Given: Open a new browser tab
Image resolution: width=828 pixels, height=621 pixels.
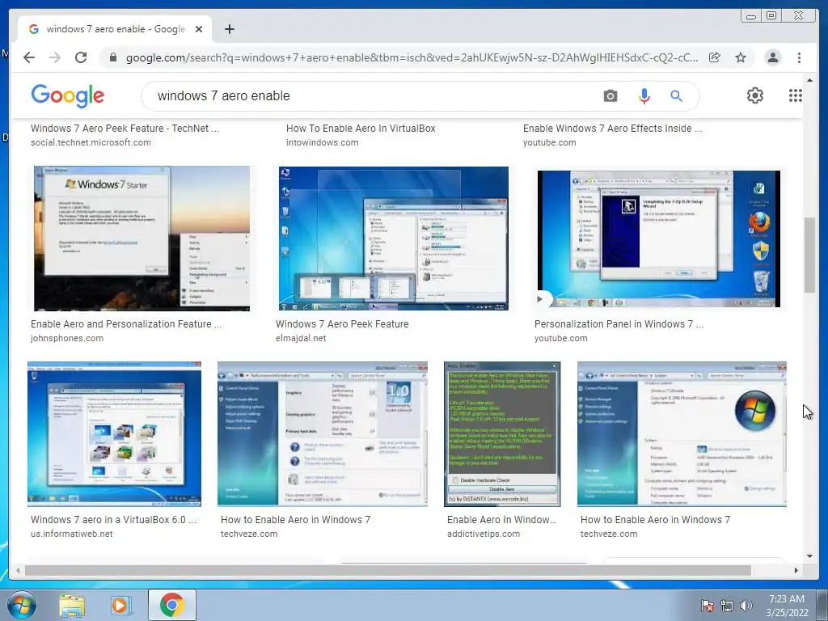Looking at the screenshot, I should [229, 29].
